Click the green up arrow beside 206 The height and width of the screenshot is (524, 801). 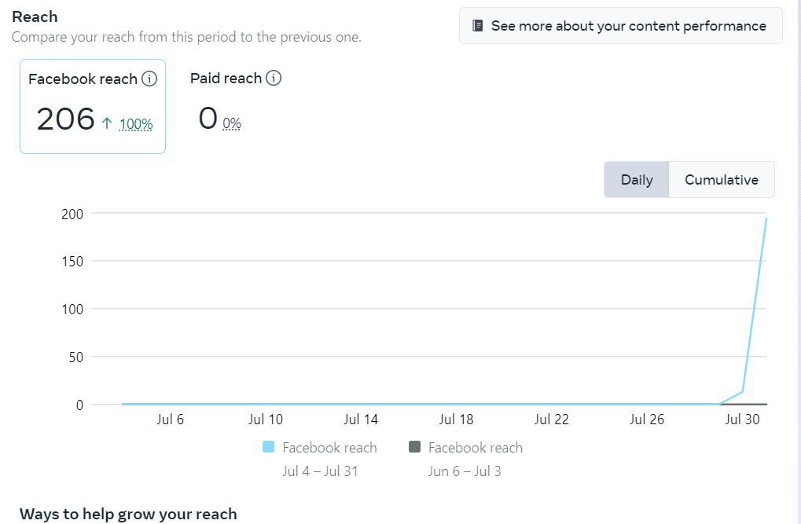click(108, 122)
